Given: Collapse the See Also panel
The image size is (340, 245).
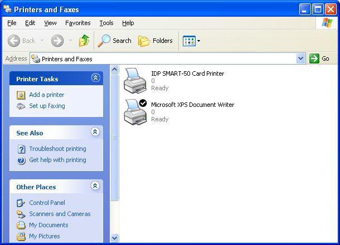Looking at the screenshot, I should pyautogui.click(x=95, y=132).
